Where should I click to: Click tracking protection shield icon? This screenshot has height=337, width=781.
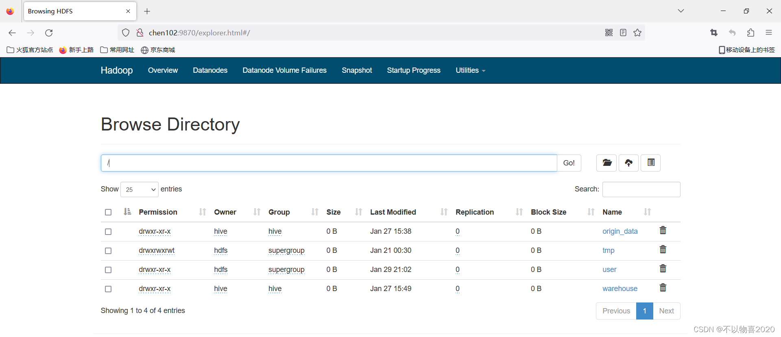126,33
